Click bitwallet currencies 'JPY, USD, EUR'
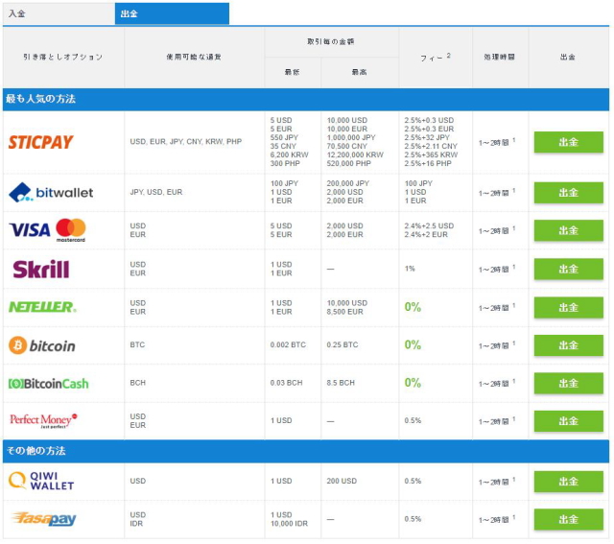 click(156, 192)
